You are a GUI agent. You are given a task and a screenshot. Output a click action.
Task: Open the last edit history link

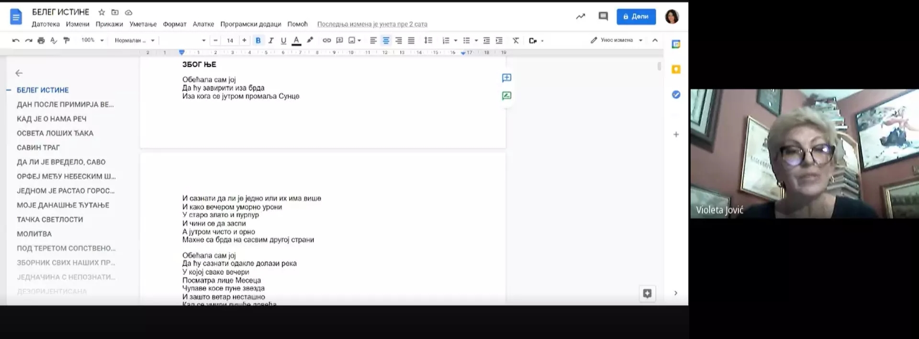[x=372, y=24]
